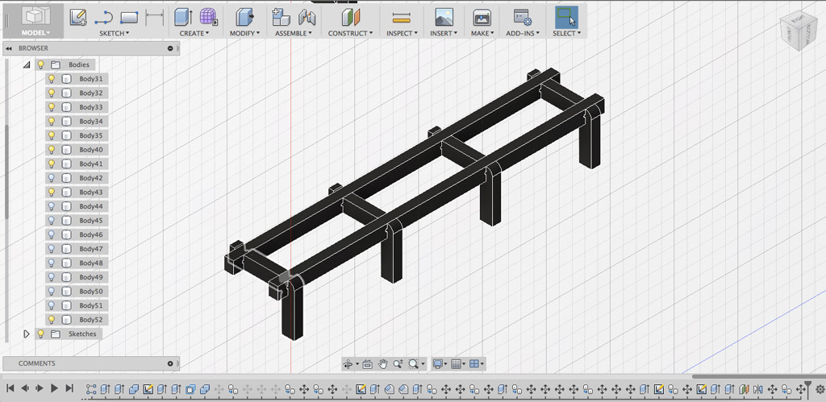Jump timeline to the end

pos(69,388)
